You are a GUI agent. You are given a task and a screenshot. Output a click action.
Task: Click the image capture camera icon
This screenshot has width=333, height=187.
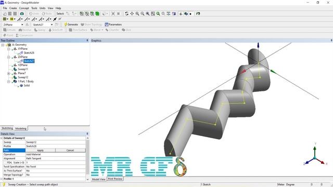22,14
